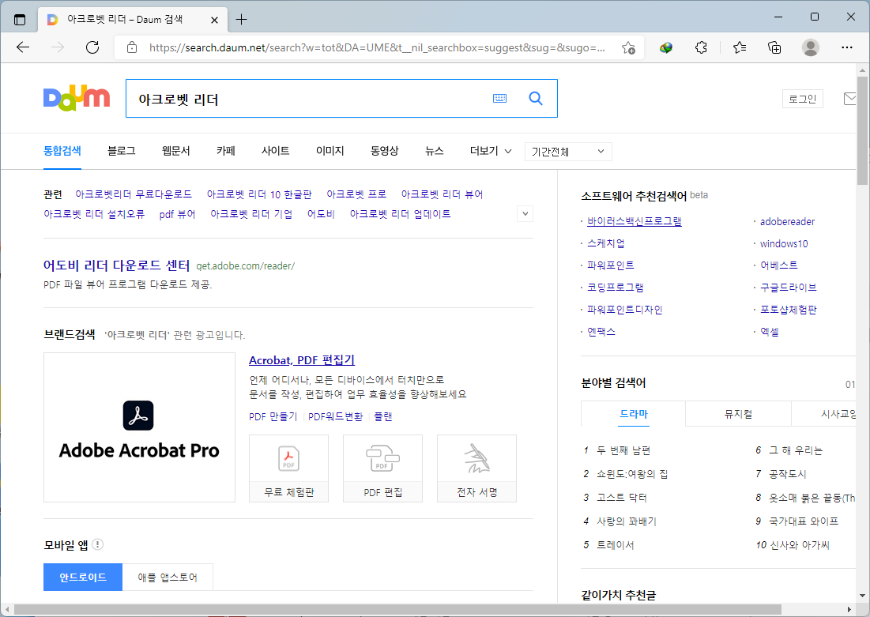
Task: Open the 카페 tab
Action: [226, 151]
